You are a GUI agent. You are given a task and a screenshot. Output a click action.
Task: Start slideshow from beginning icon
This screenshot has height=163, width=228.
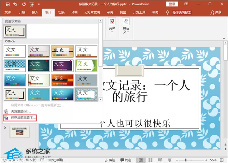point(32,4)
